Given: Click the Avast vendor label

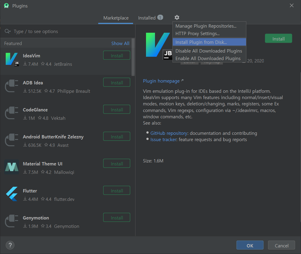Looking at the screenshot, I should [x=63, y=145].
